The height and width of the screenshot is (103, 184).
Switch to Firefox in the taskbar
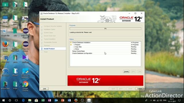76,100
